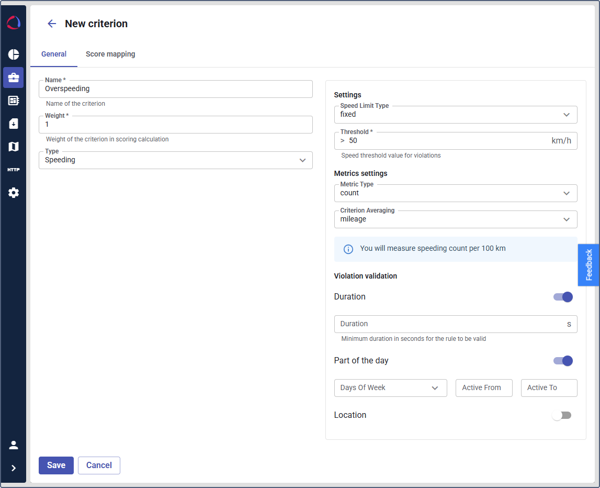Open the dashboard pie chart icon in sidebar
This screenshot has width=600, height=488.
pyautogui.click(x=14, y=54)
